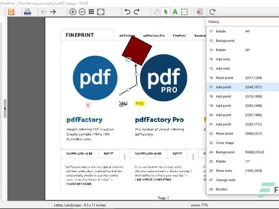This screenshot has width=279, height=209.
Task: Select the yellow PAID stamp
Action: (140, 104)
